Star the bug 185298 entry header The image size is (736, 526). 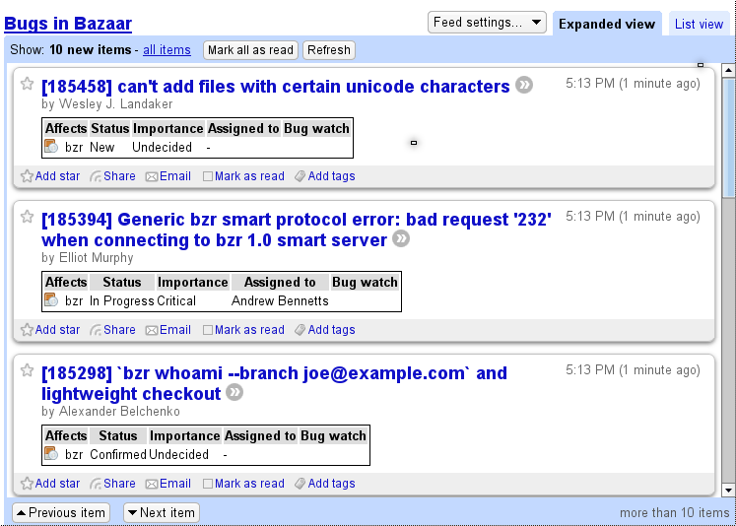click(28, 370)
